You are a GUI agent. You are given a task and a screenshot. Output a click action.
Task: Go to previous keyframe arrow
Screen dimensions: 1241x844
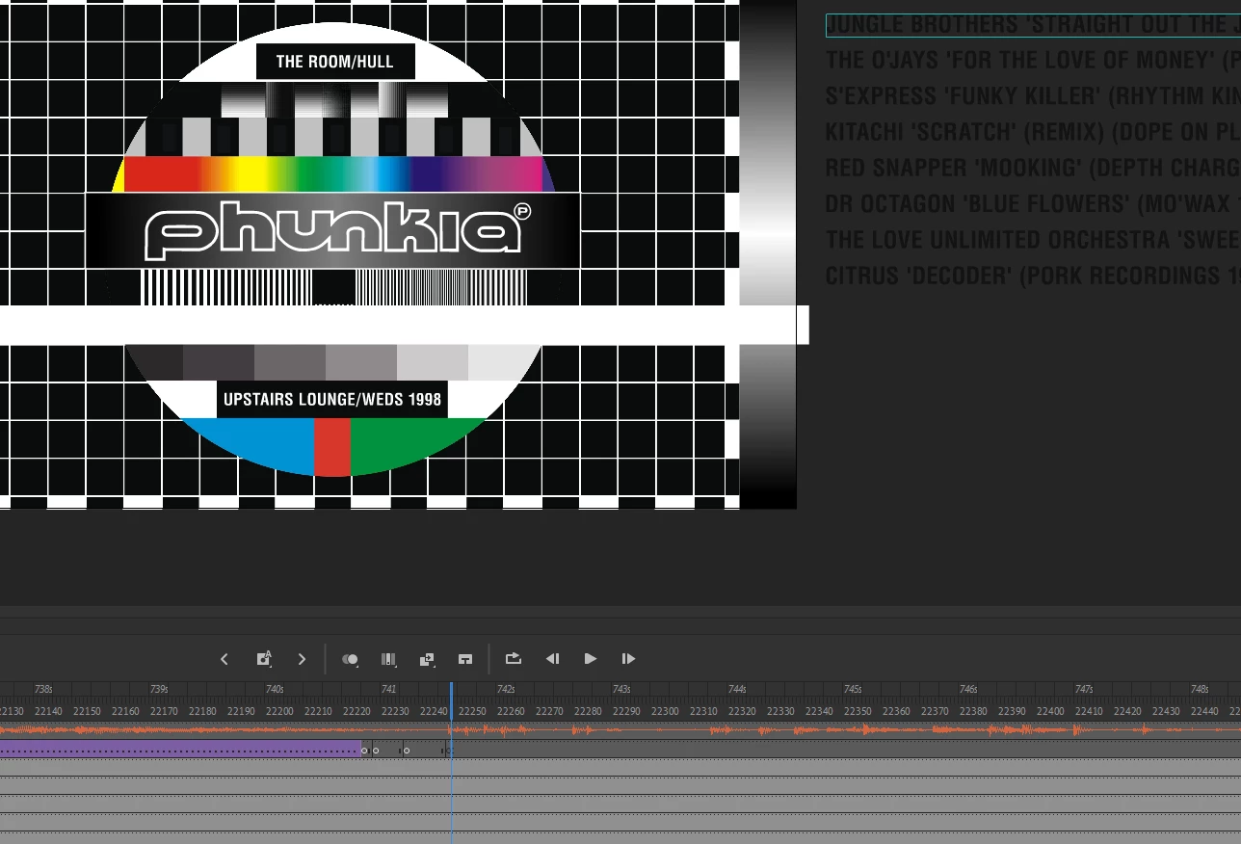(224, 659)
